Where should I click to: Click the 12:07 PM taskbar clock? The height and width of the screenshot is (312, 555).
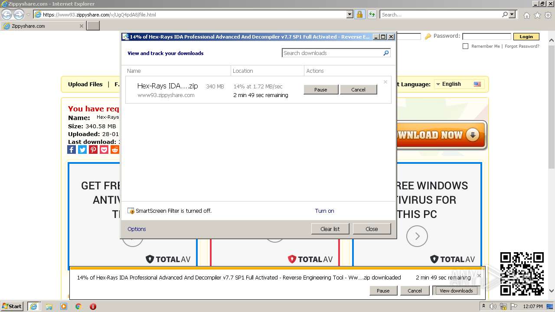coord(533,306)
